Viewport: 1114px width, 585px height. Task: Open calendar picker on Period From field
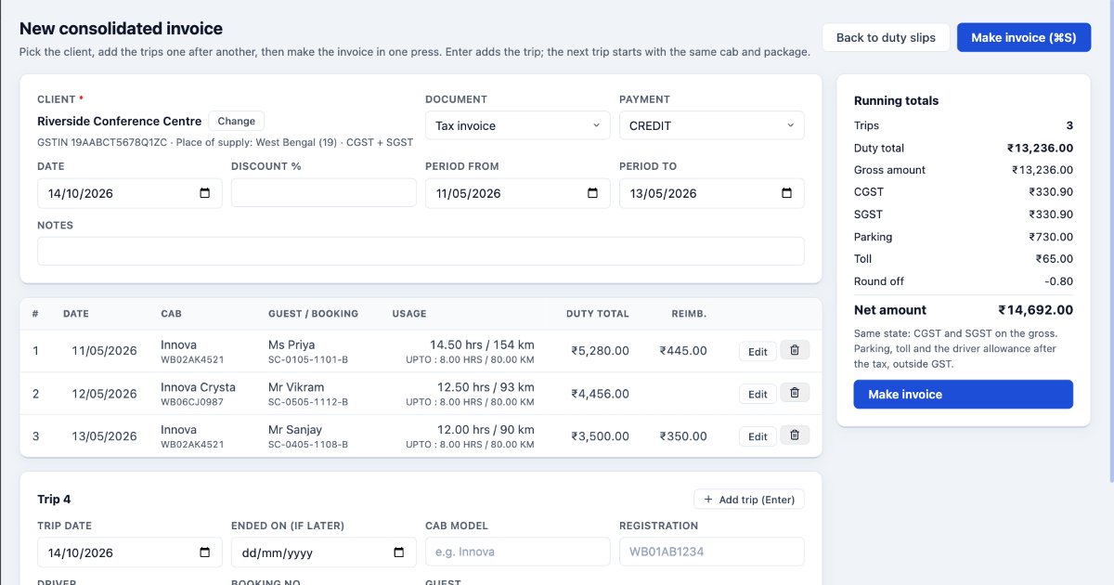pos(593,193)
